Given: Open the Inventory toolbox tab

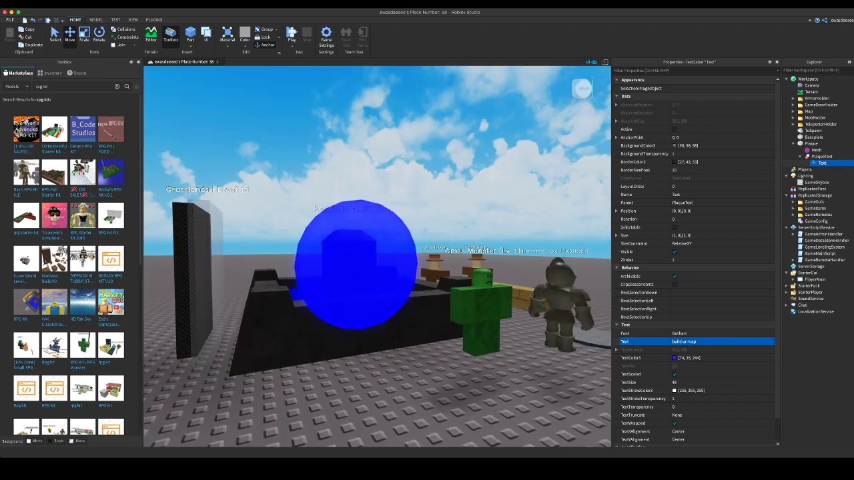Looking at the screenshot, I should pyautogui.click(x=50, y=73).
